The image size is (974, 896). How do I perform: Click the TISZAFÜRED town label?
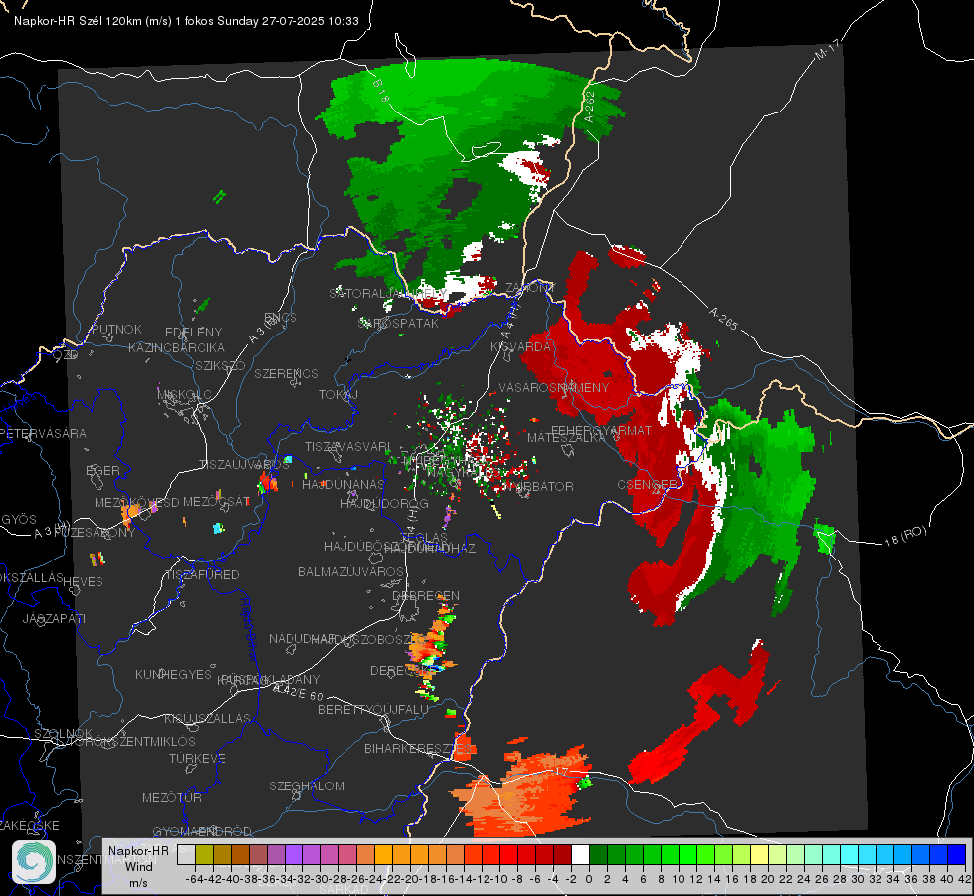pos(202,575)
